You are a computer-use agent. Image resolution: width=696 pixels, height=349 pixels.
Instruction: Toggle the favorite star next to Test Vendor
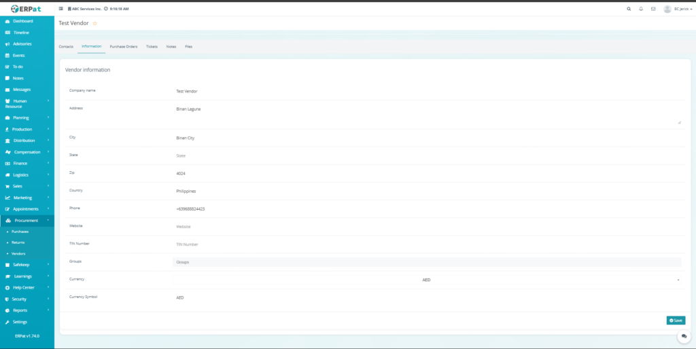94,24
